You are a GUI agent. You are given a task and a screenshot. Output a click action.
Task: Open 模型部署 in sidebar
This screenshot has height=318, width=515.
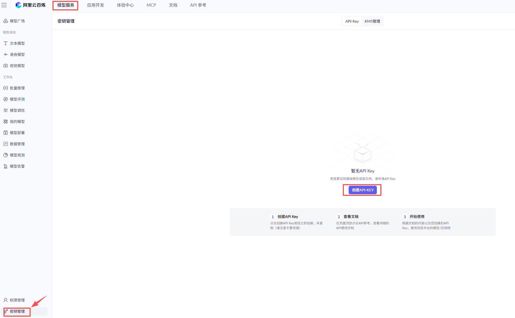(17, 133)
